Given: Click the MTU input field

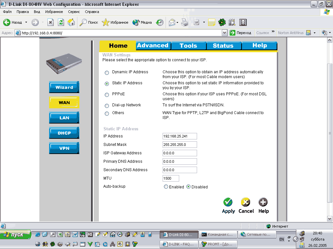Looking at the screenshot, I should [171, 178].
